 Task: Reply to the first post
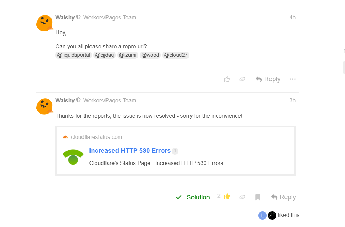pos(268,79)
